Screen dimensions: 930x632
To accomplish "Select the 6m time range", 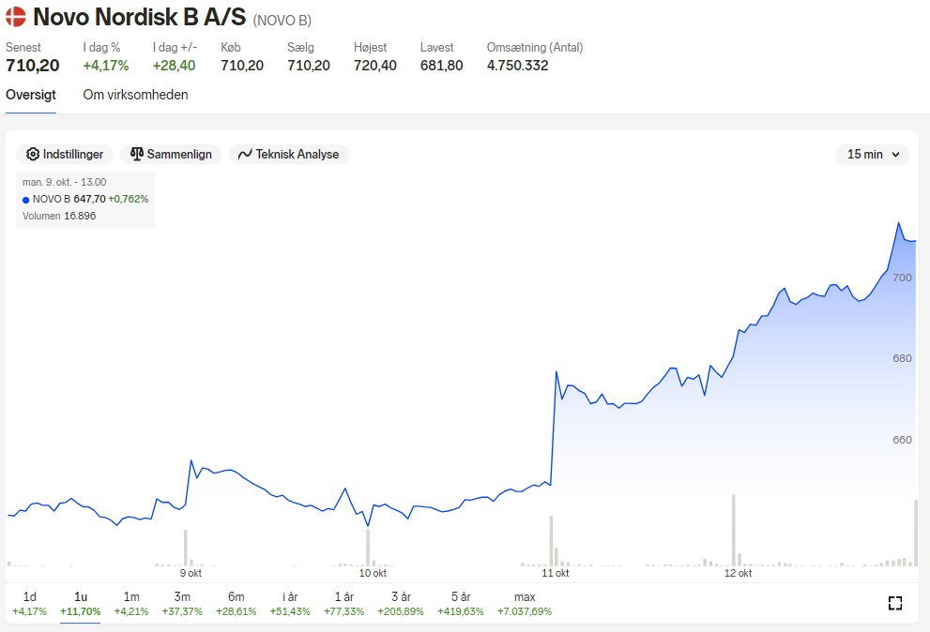I will (236, 604).
